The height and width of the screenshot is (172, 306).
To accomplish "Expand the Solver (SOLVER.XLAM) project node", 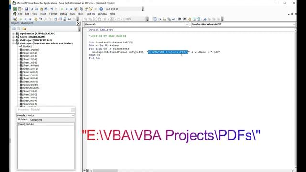I will coord(14,37).
